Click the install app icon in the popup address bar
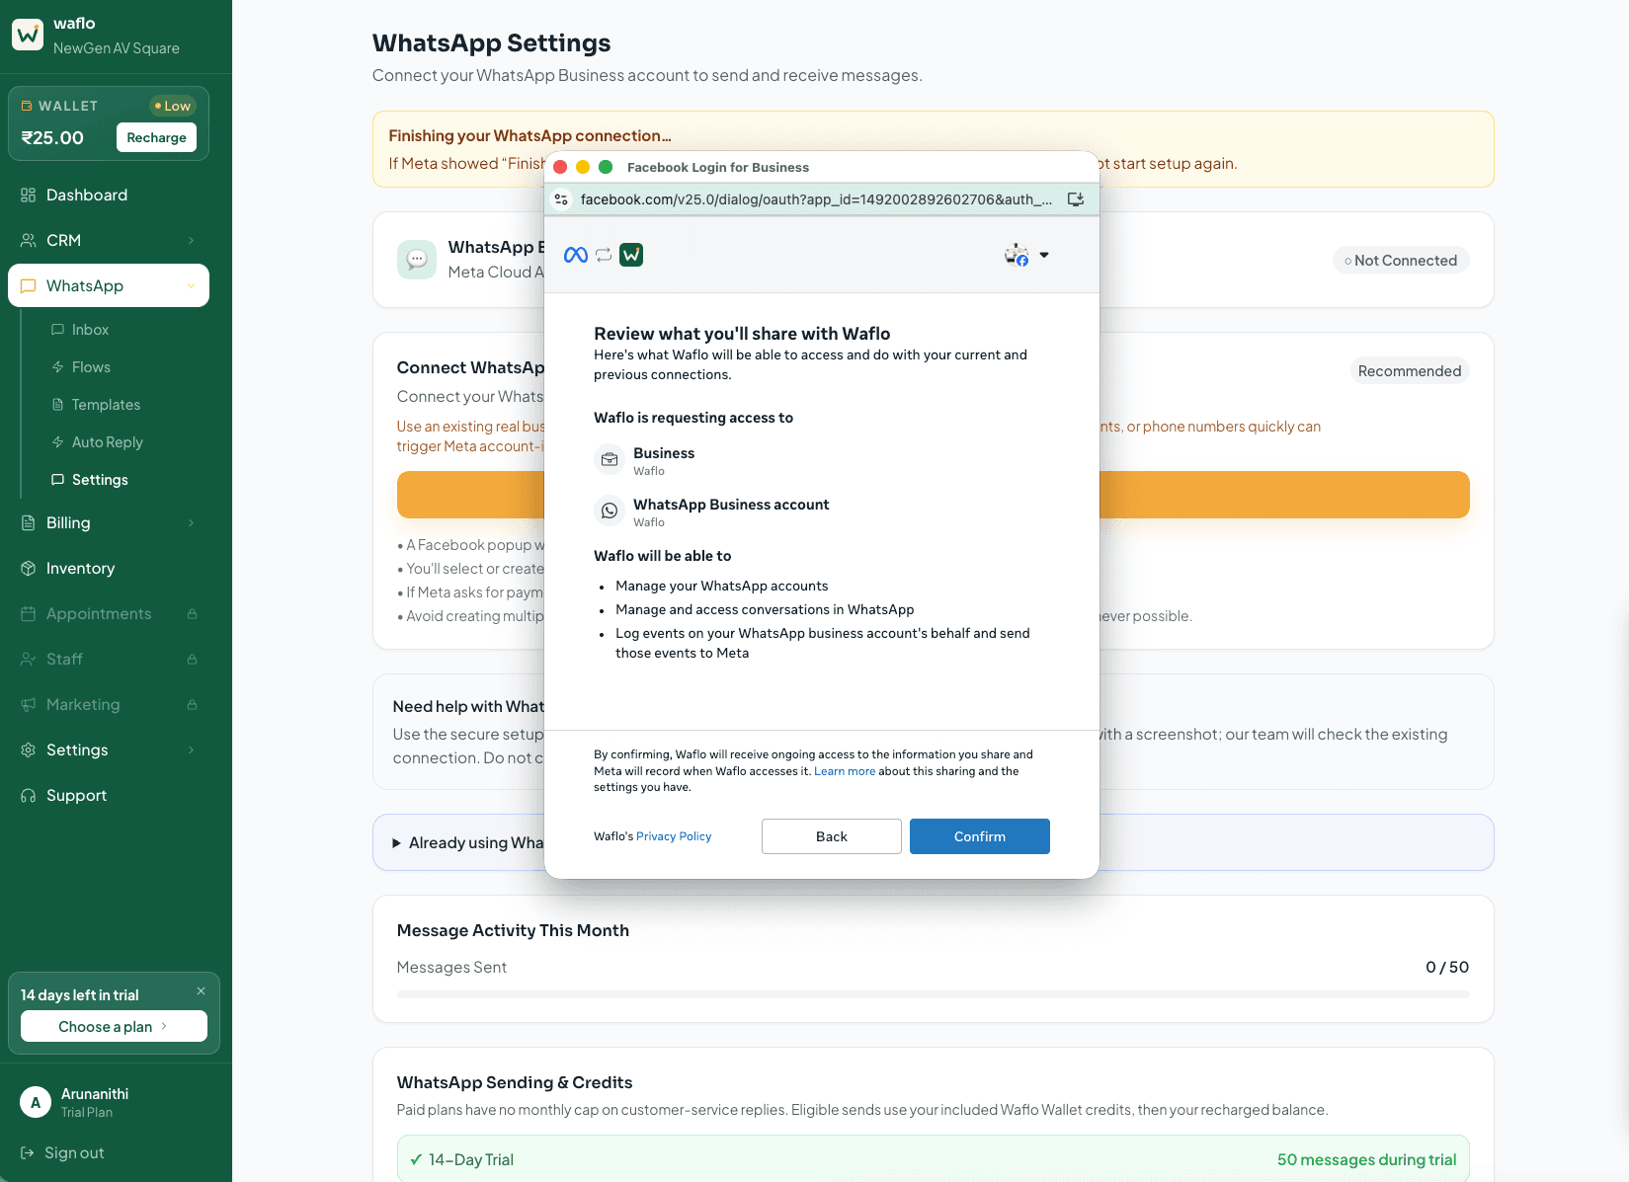Screen dimensions: 1629x1182 [1076, 199]
